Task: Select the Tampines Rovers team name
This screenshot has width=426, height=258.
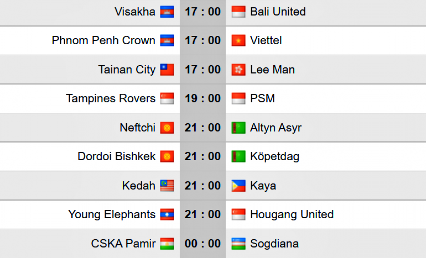Action: pyautogui.click(x=111, y=98)
